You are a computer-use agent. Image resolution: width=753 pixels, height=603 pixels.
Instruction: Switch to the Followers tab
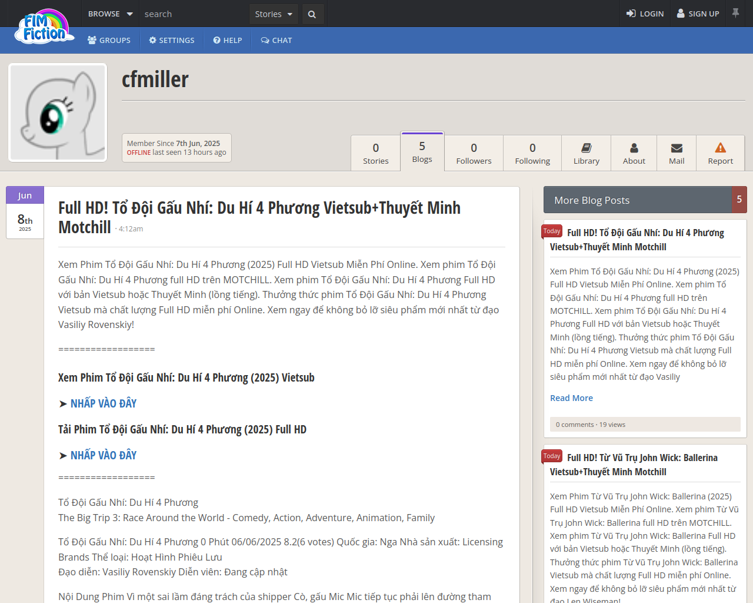(474, 153)
